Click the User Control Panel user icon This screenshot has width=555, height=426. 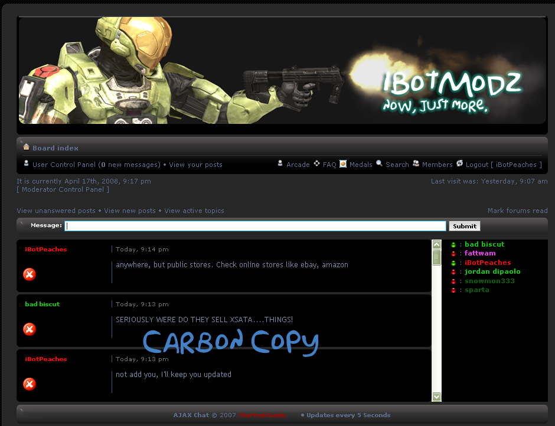(x=26, y=163)
